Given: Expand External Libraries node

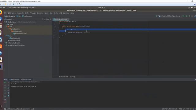Looking at the screenshot, I should click(x=4, y=43).
